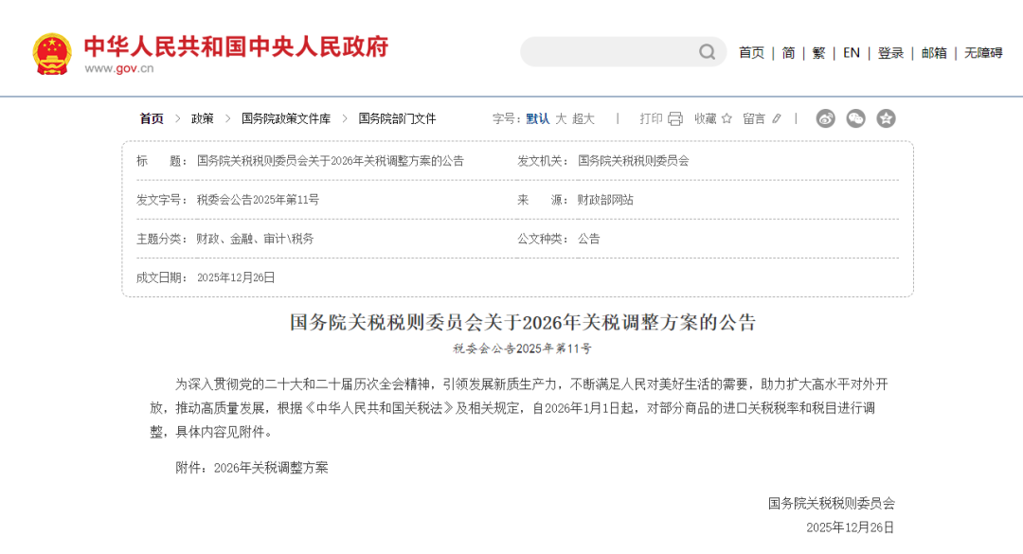Click 成文日期 value 2025年12月26日 in table
1023x554 pixels.
click(x=236, y=278)
